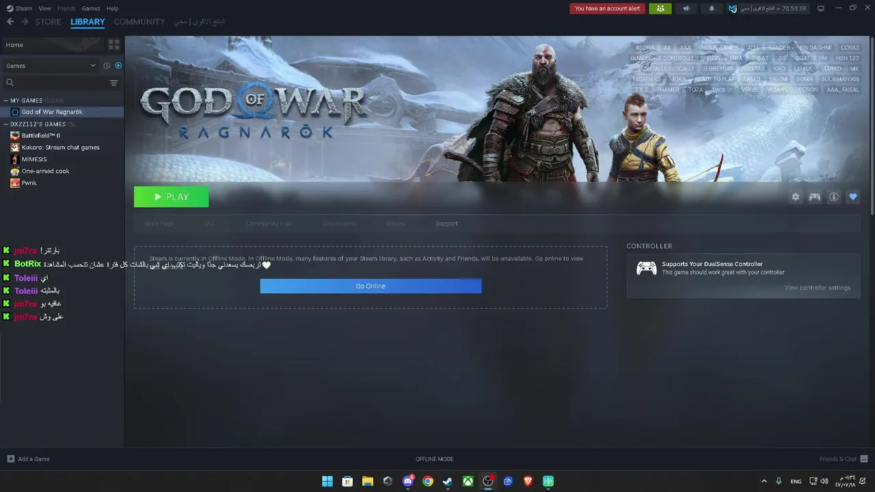875x492 pixels.
Task: Go back with the left arrow
Action: point(10,22)
